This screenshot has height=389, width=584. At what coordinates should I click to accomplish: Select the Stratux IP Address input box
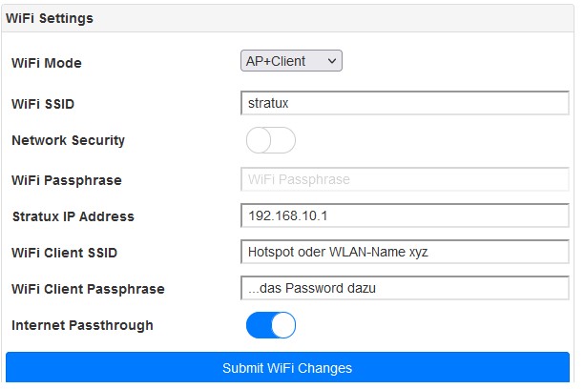(405, 215)
